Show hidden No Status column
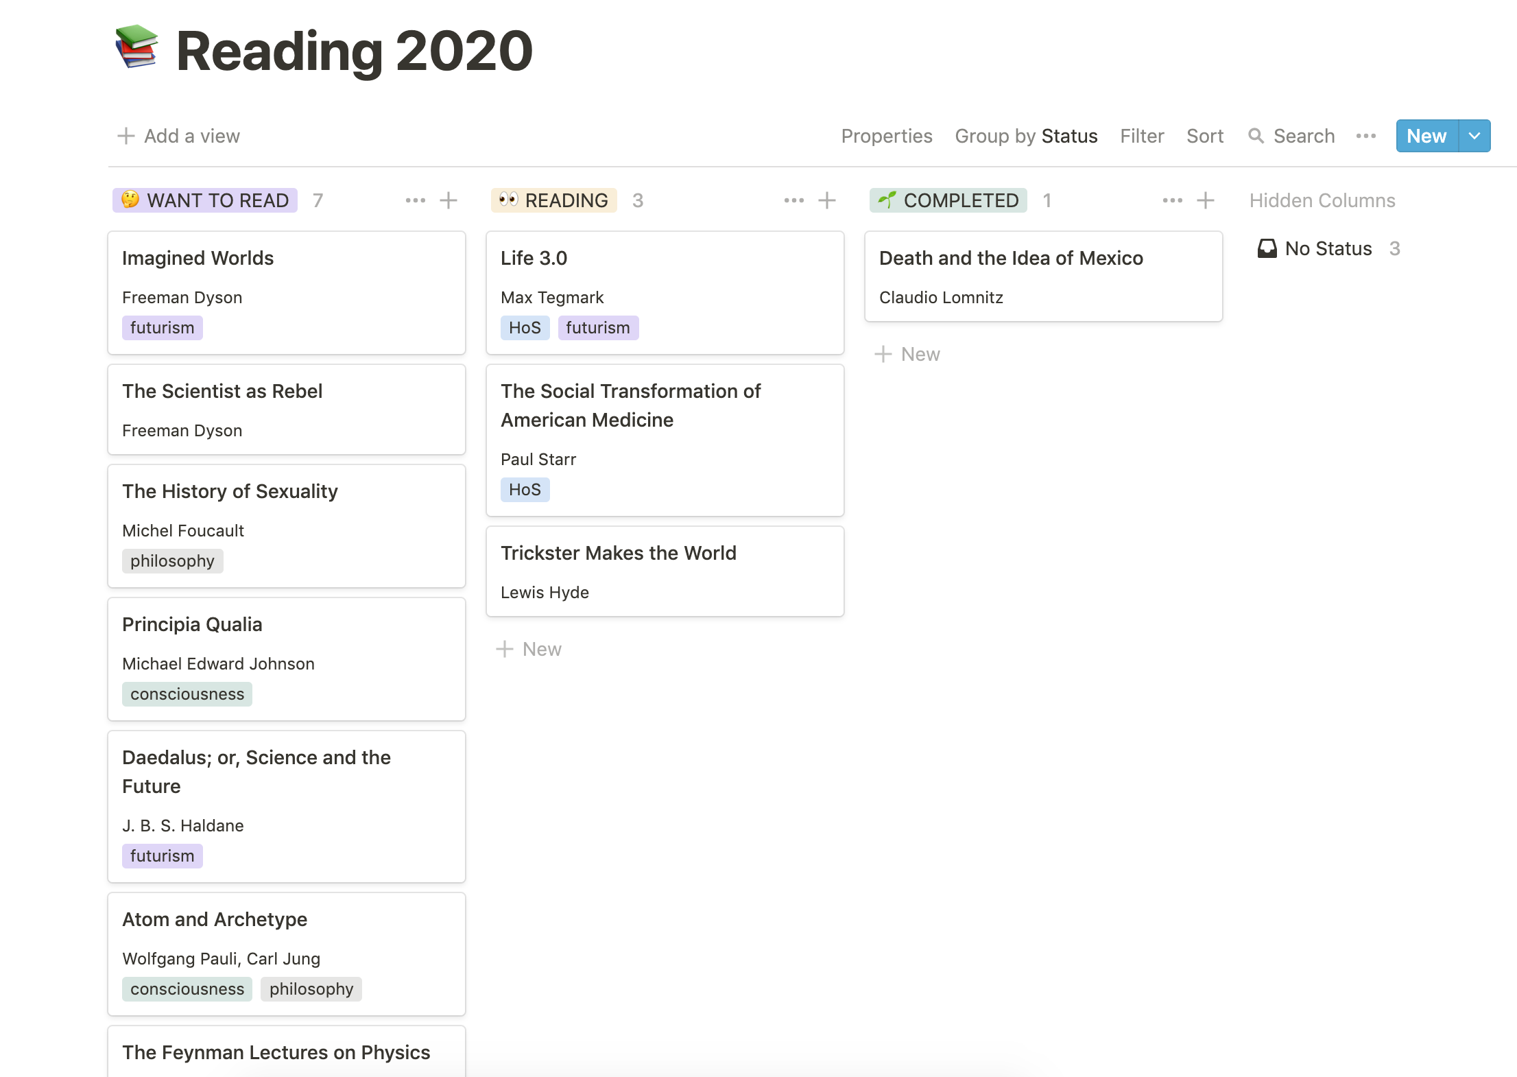This screenshot has width=1517, height=1077. tap(1328, 248)
